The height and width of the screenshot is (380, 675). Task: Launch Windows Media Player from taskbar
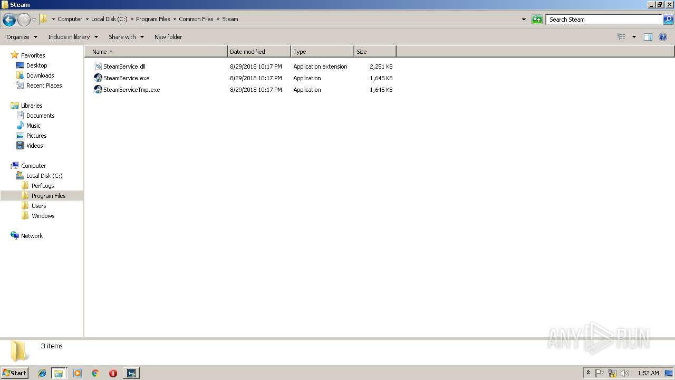point(78,373)
